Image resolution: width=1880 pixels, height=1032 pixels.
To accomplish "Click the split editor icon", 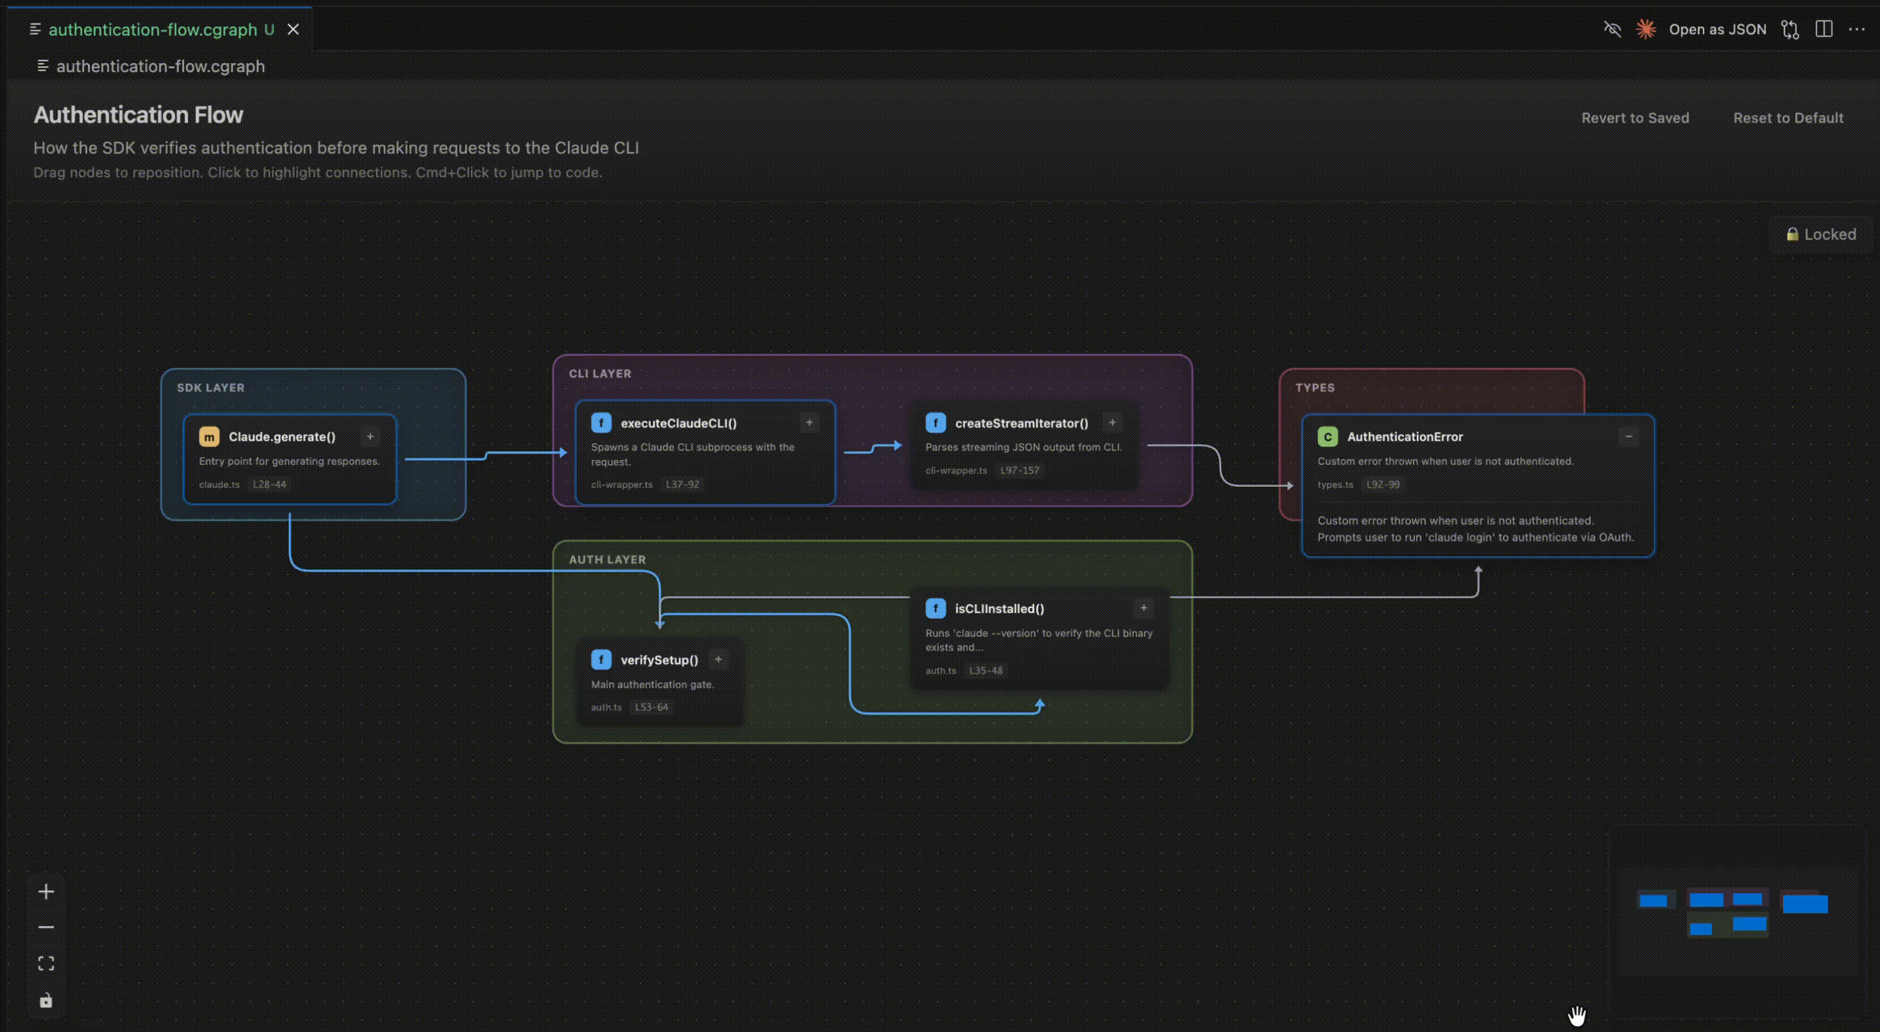I will pos(1824,29).
